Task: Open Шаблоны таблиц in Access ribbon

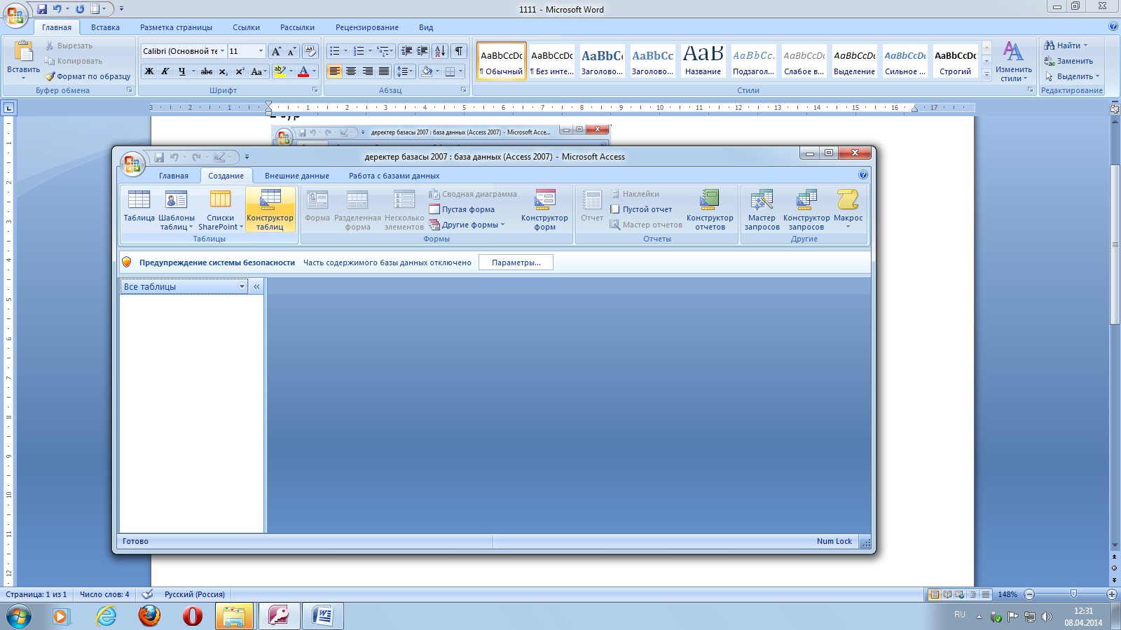Action: click(176, 209)
